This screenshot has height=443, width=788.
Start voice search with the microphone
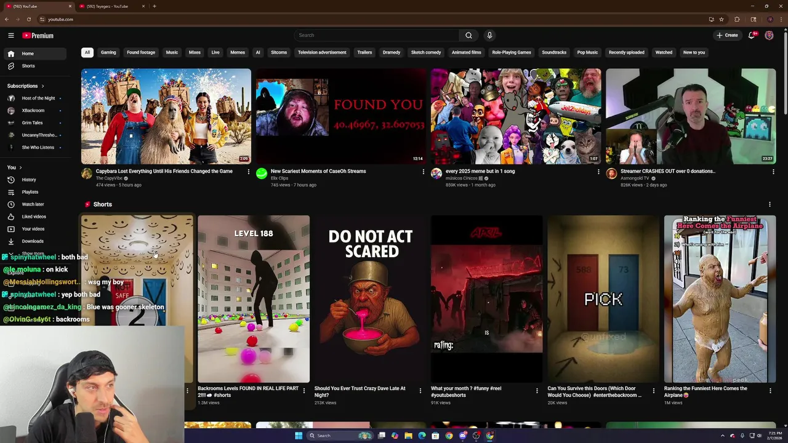pos(489,35)
